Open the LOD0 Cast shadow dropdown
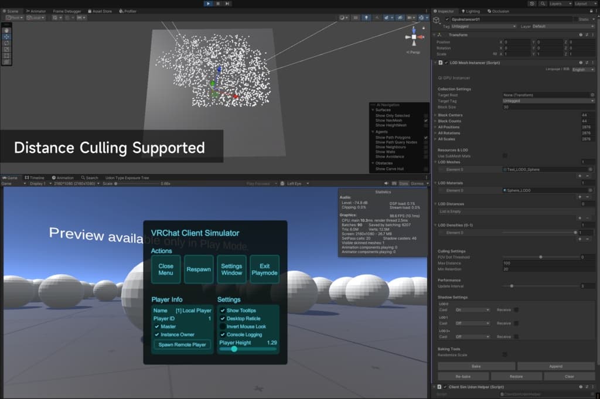Screen dimensions: 600x399 click(x=472, y=309)
